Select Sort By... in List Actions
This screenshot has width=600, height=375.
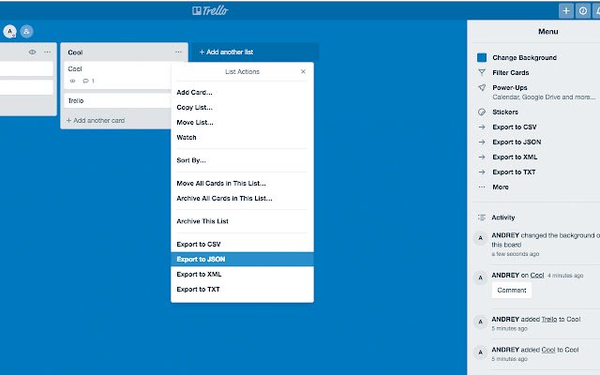coord(242,160)
